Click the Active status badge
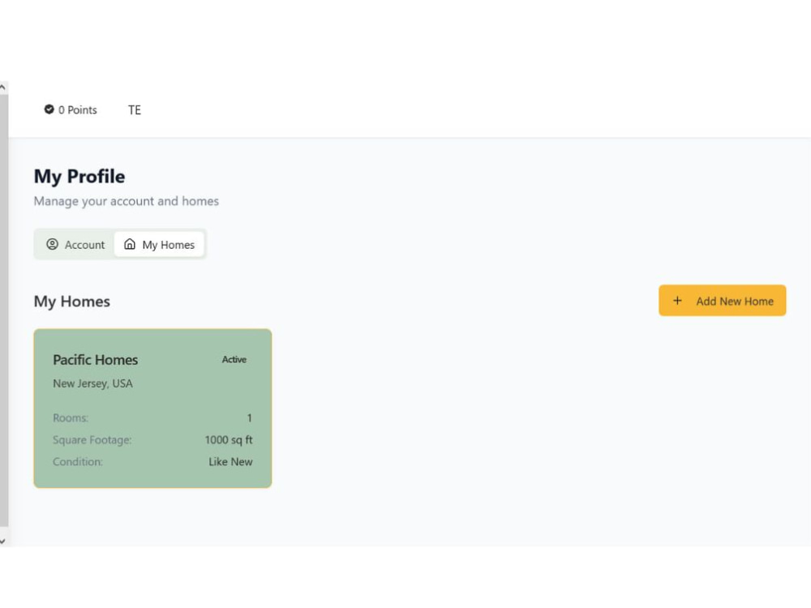This screenshot has width=811, height=608. [234, 359]
